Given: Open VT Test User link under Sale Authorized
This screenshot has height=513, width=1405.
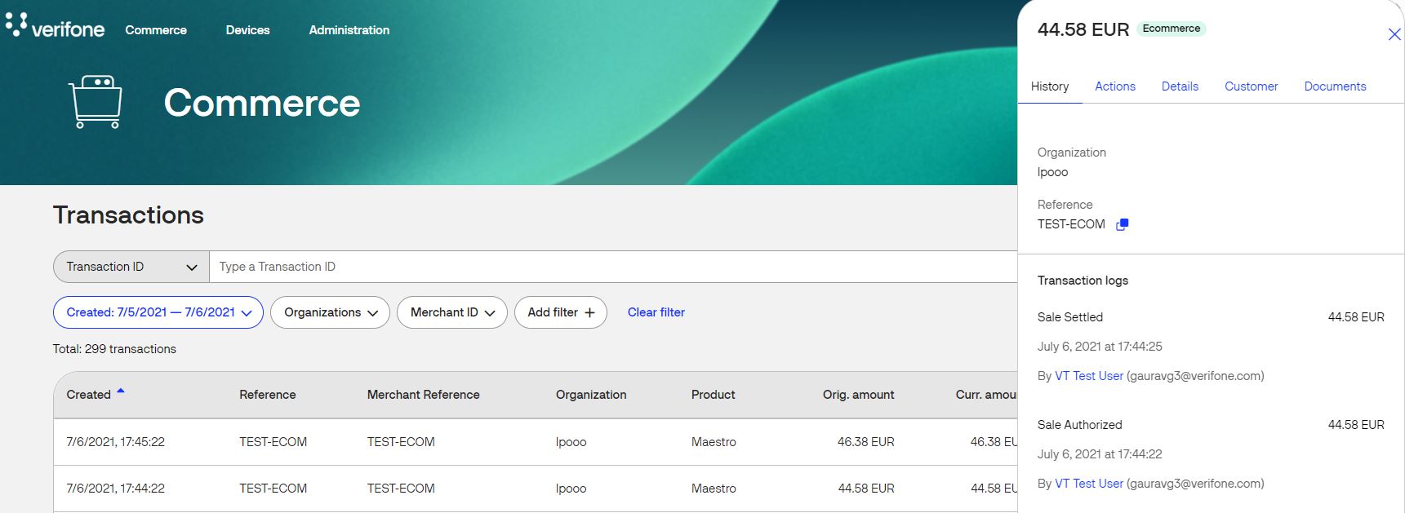Looking at the screenshot, I should click(1089, 484).
